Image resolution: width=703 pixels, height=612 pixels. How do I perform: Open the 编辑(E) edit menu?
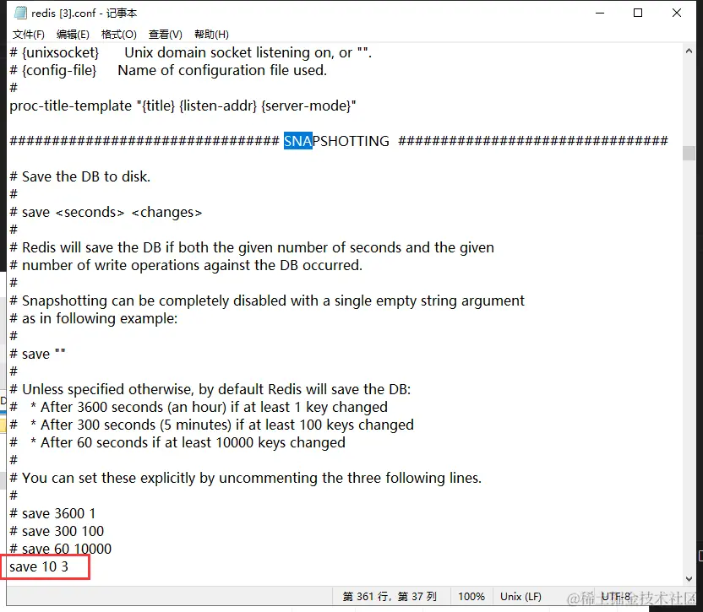tap(73, 35)
